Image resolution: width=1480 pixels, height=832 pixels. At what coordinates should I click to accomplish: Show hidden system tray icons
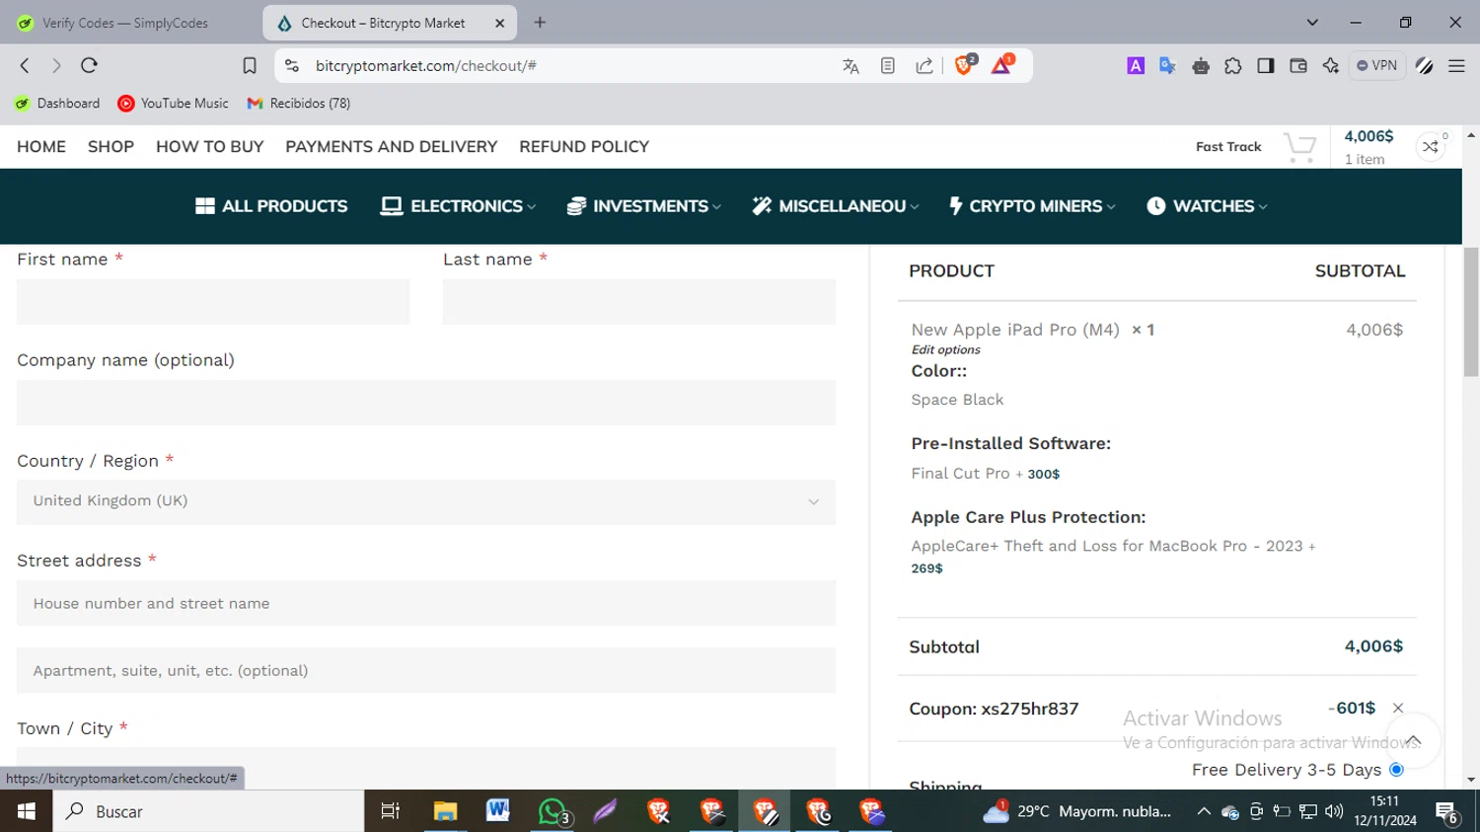1204,811
